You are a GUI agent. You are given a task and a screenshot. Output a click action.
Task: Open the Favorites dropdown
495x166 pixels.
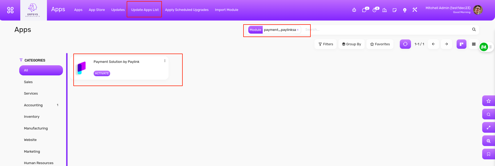[x=380, y=44]
